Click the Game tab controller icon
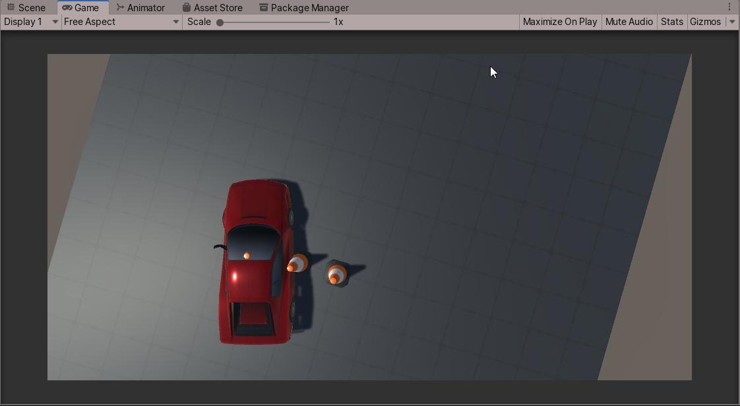 point(67,7)
